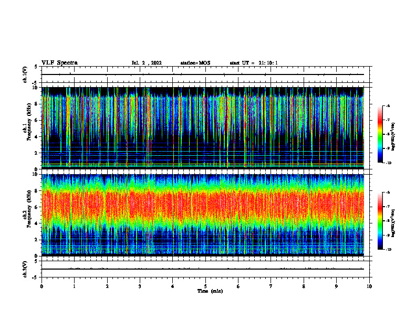Click the 'station=MOS' header label

[195, 63]
